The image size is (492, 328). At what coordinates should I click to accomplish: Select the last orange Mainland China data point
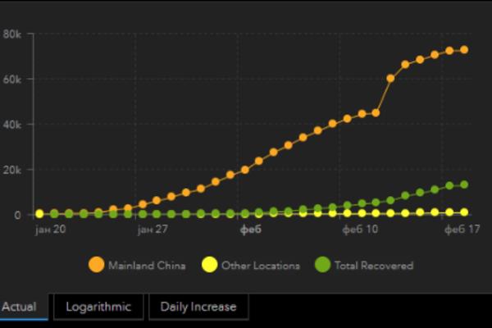click(x=464, y=50)
